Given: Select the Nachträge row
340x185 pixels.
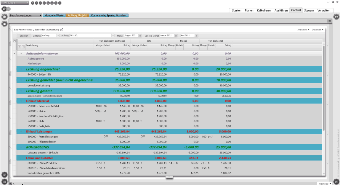Looking at the screenshot, I should [169, 63].
